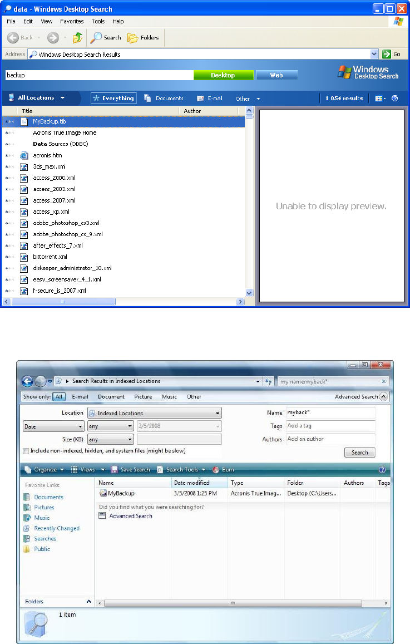Open the Recently Changed favorite link
The image size is (410, 644).
[x=57, y=529]
